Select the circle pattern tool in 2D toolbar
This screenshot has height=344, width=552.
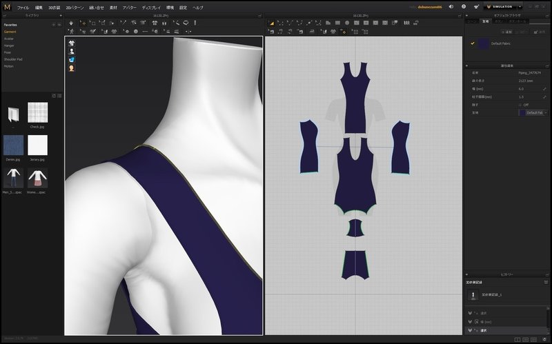pos(347,23)
